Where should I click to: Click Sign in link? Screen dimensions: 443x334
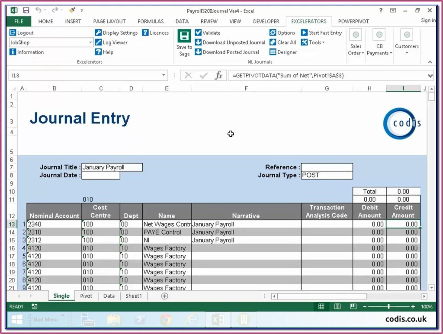(x=428, y=20)
